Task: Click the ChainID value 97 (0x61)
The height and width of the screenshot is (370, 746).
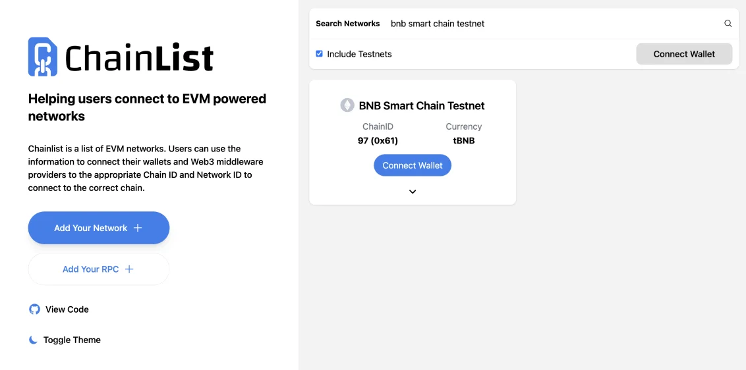Action: coord(378,141)
